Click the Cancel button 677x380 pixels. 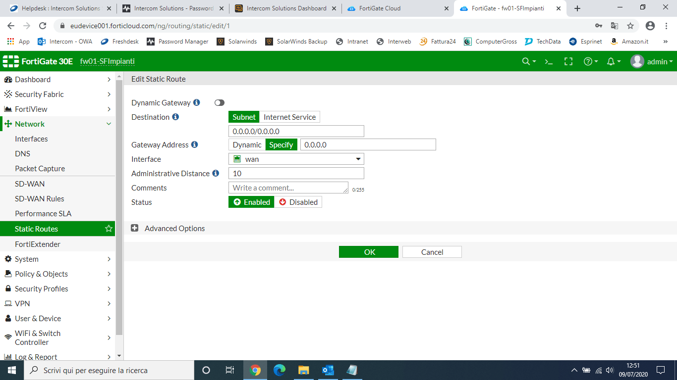(x=432, y=252)
